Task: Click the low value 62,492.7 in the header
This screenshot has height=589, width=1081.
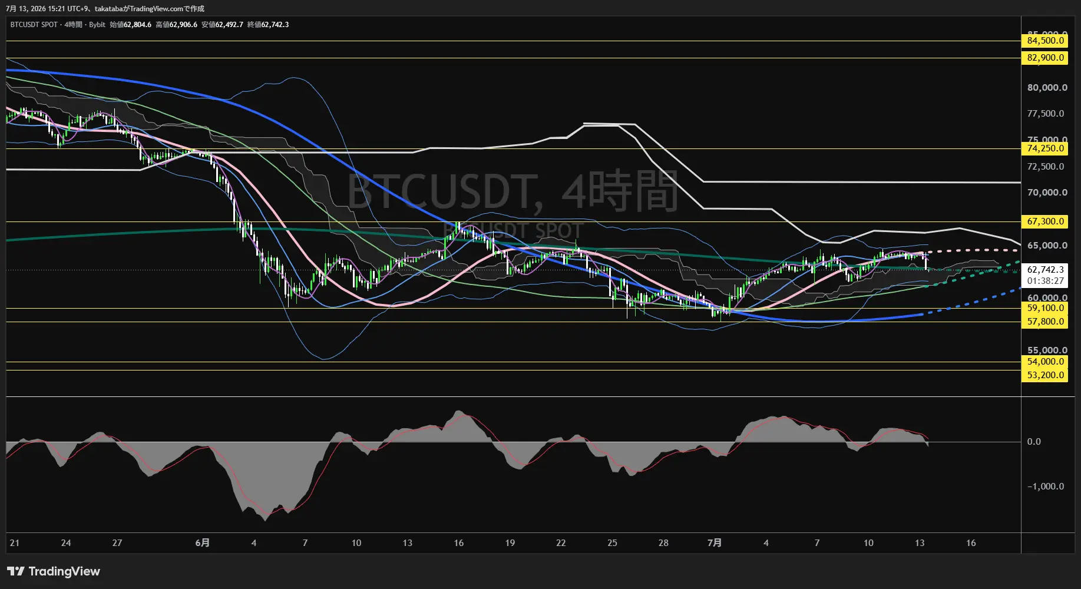Action: click(229, 25)
